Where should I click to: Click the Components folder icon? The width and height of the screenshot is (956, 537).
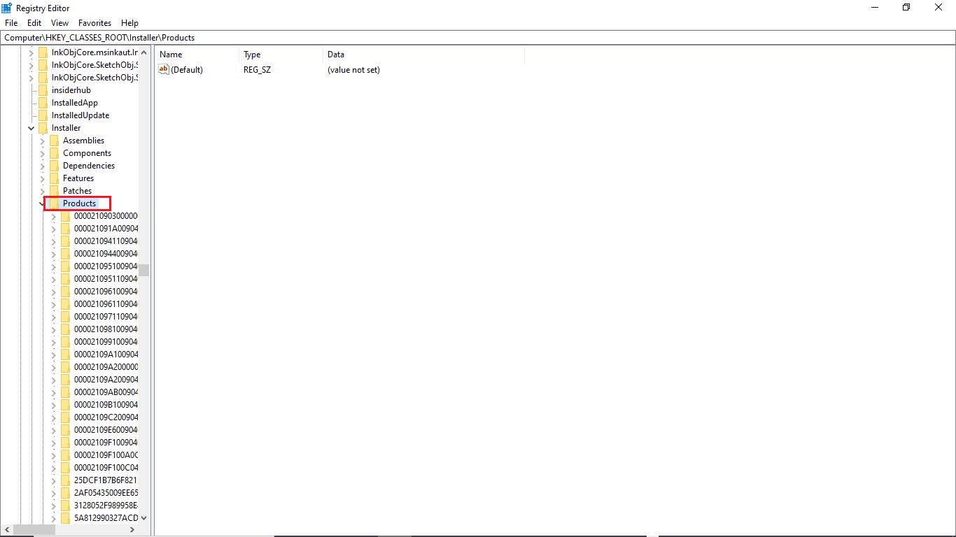click(55, 153)
